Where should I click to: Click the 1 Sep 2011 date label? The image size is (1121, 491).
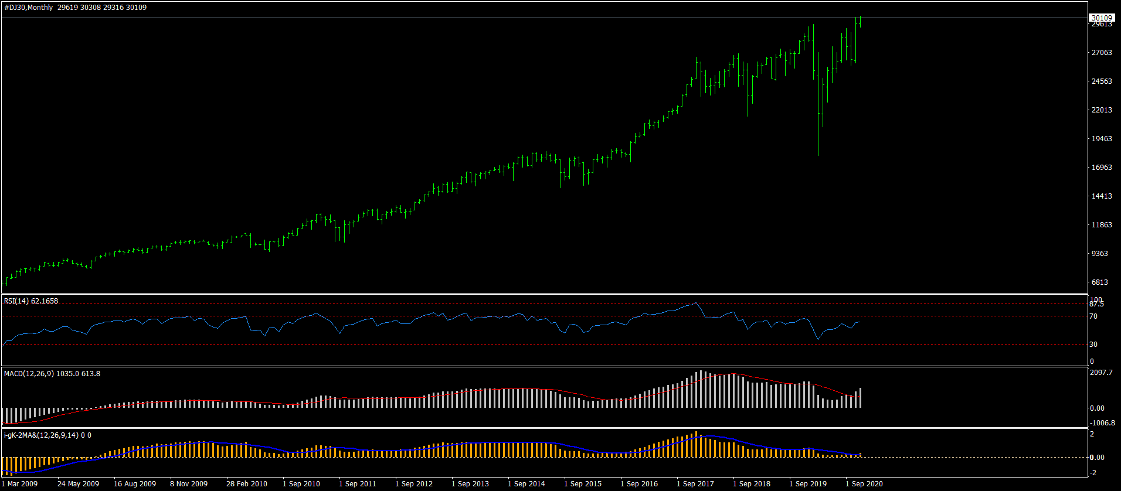pyautogui.click(x=358, y=484)
